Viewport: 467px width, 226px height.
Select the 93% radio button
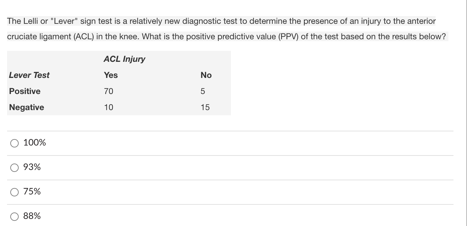click(14, 167)
